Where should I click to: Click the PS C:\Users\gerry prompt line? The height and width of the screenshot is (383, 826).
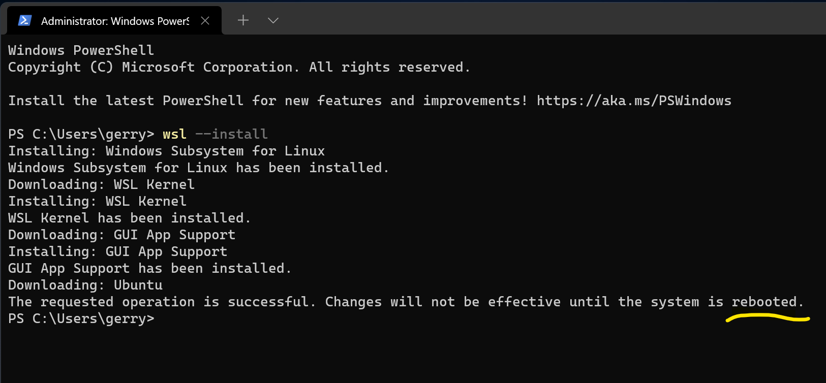(x=81, y=318)
